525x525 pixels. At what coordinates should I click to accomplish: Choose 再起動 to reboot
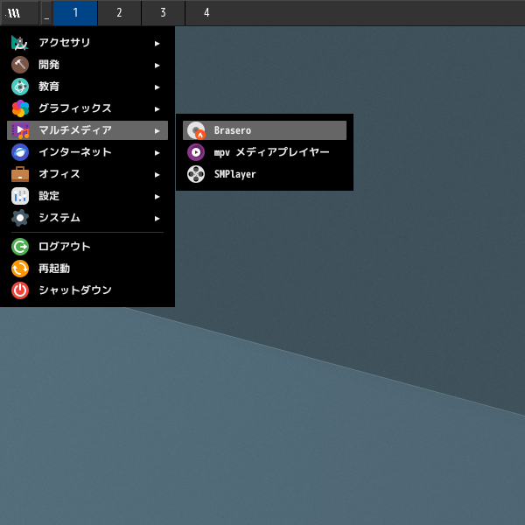tap(87, 269)
